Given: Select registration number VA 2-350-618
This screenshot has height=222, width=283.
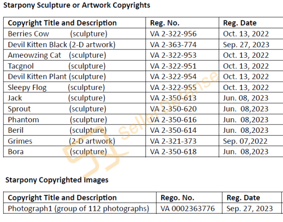Looking at the screenshot, I should tap(173, 152).
